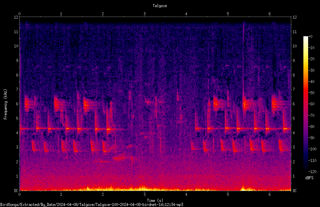Click the Time (s) axis label
Image resolution: width=320 pixels, height=207 pixels.
point(155,201)
